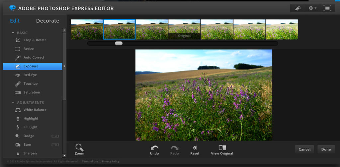340x167 pixels.
Task: Select the Touchup bandage tool
Action: [x=18, y=84]
